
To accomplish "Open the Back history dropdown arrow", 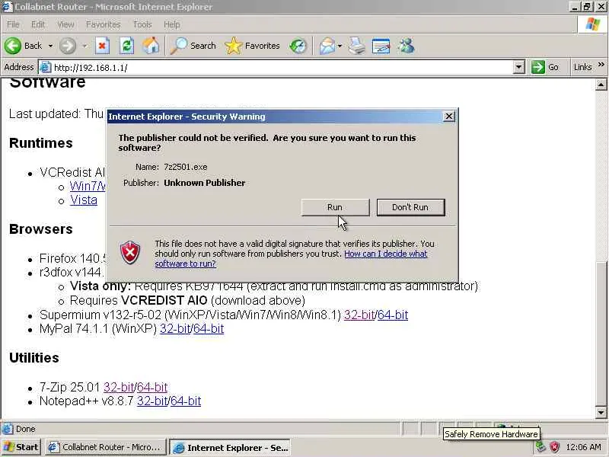I will click(x=50, y=46).
